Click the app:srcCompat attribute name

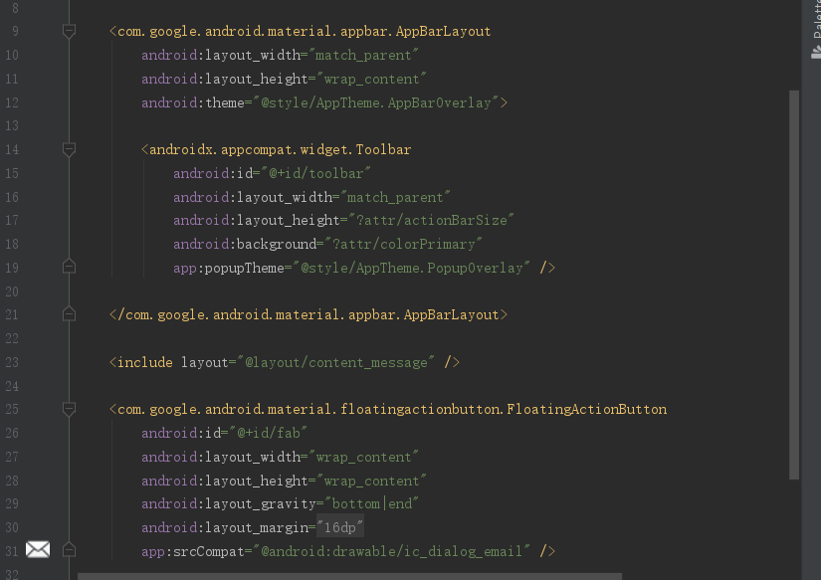pyautogui.click(x=193, y=551)
